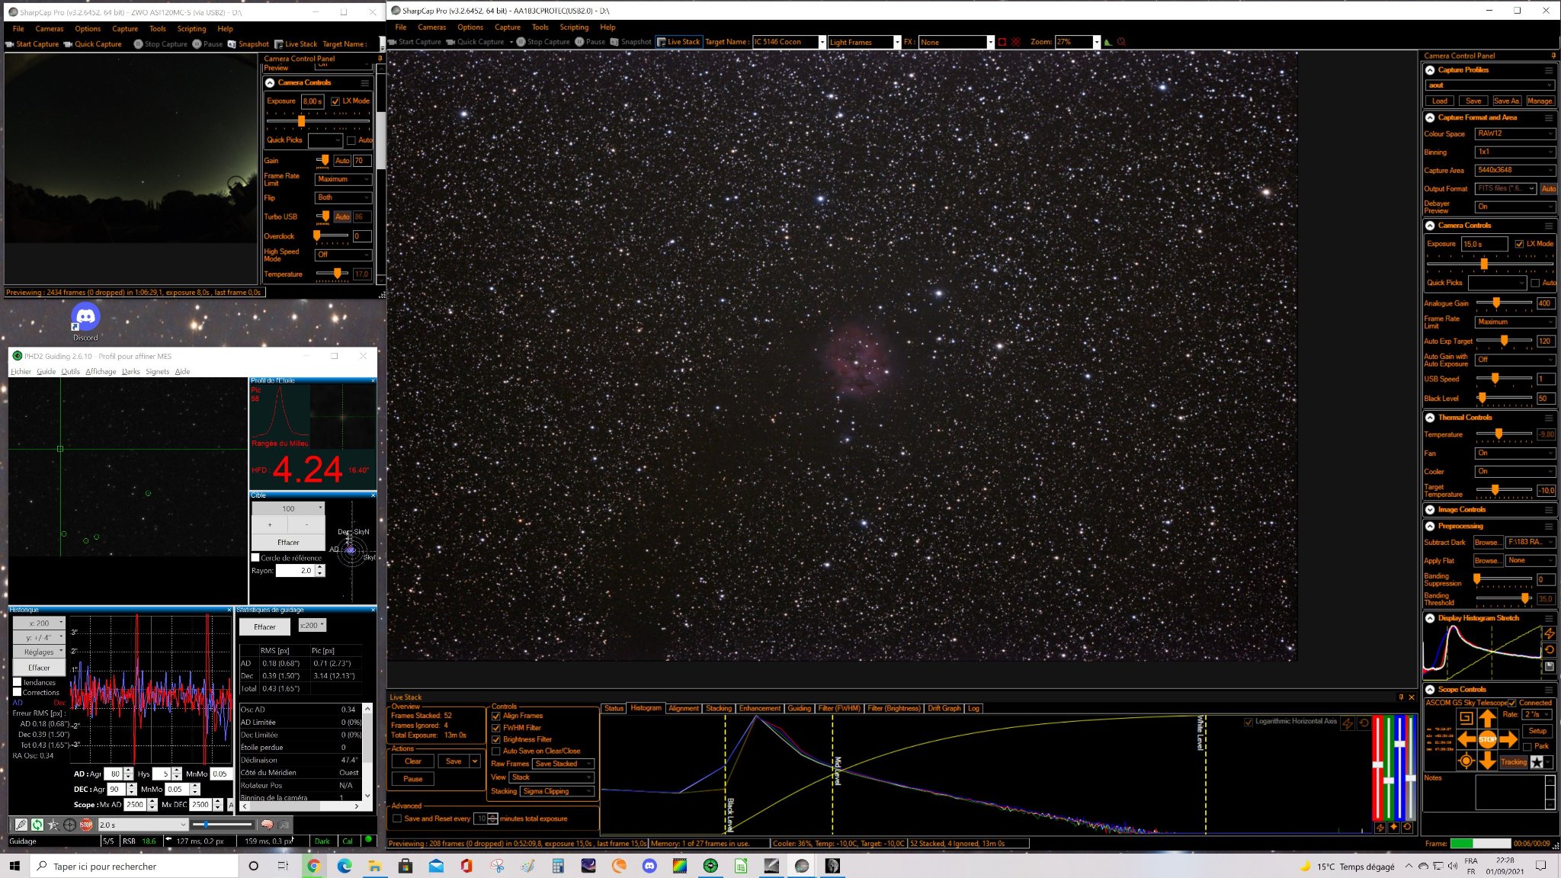Open the Capture Area 5440x3648 dropdown
The image size is (1561, 878).
(x=1515, y=170)
